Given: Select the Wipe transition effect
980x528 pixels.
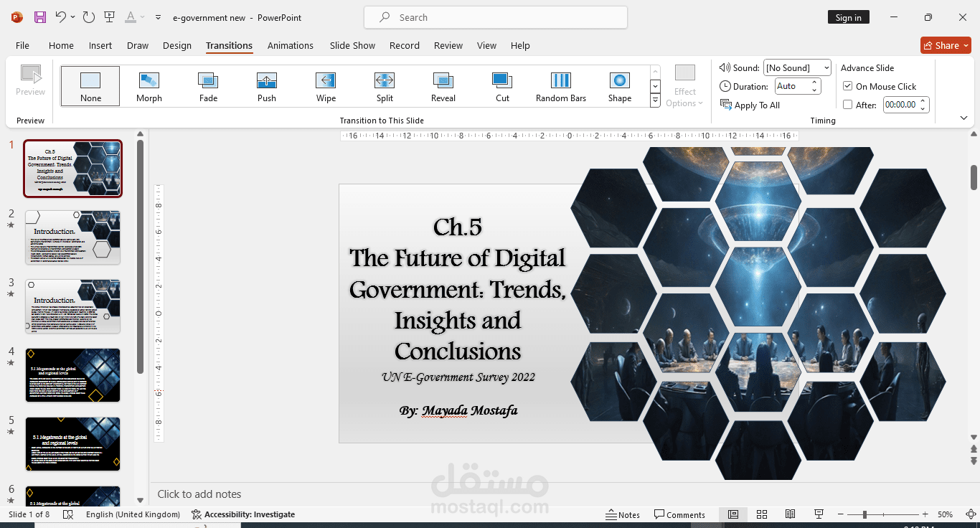Looking at the screenshot, I should click(325, 86).
